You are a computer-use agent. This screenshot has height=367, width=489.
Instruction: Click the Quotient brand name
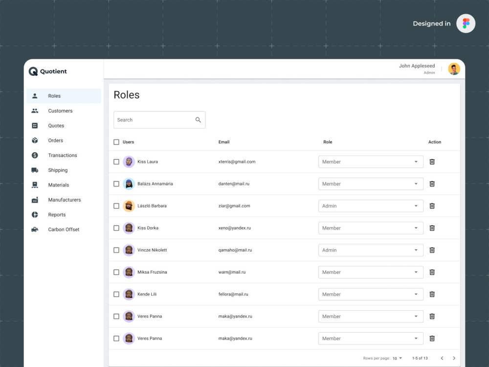click(x=53, y=71)
